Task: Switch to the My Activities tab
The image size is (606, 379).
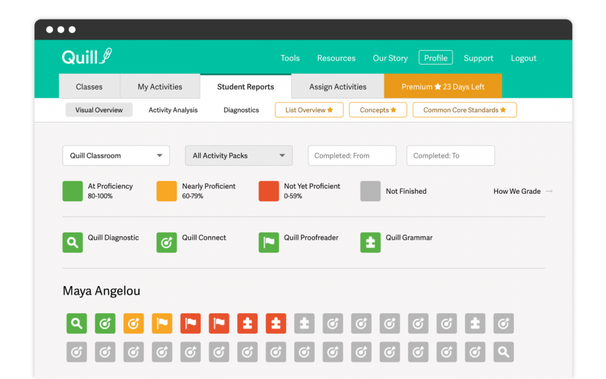Action: [160, 86]
